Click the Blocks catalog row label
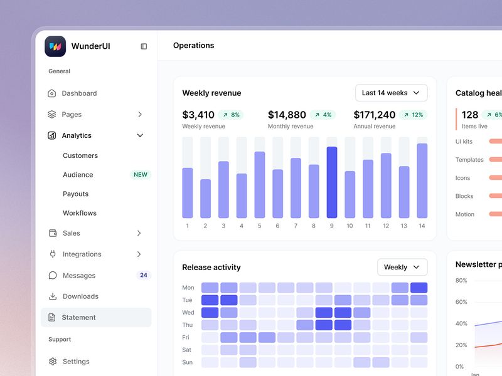 pos(464,196)
